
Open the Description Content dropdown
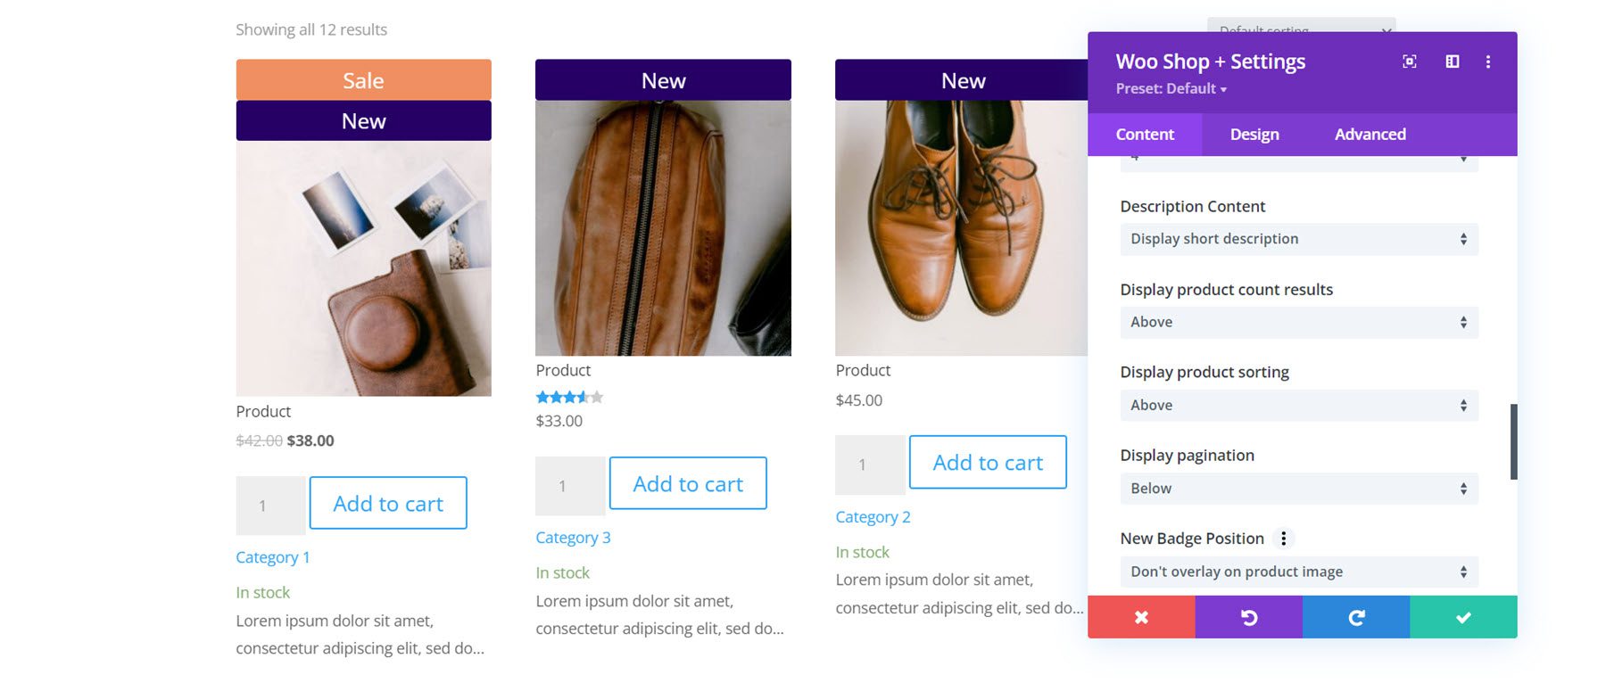1298,239
